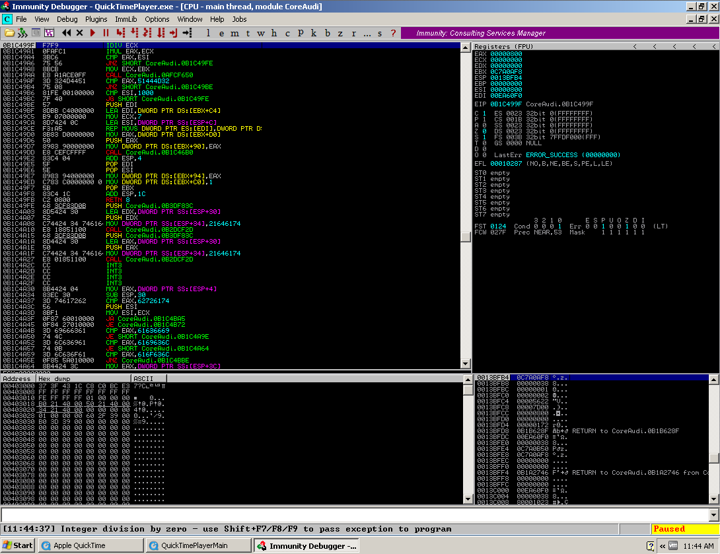Click the system tray help icon
Viewport: 720px width, 554px height.
[650, 545]
